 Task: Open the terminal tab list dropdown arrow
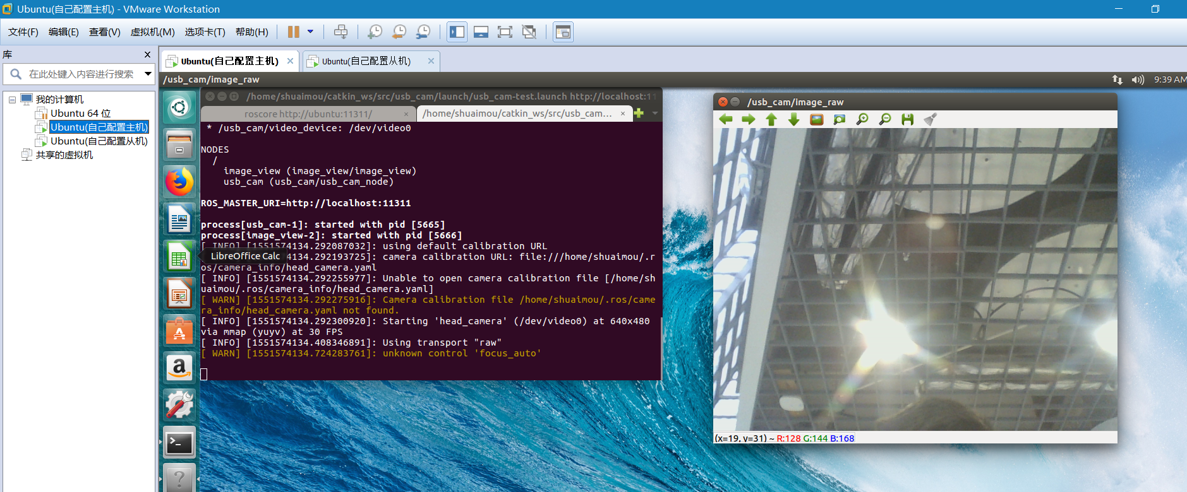pyautogui.click(x=655, y=114)
